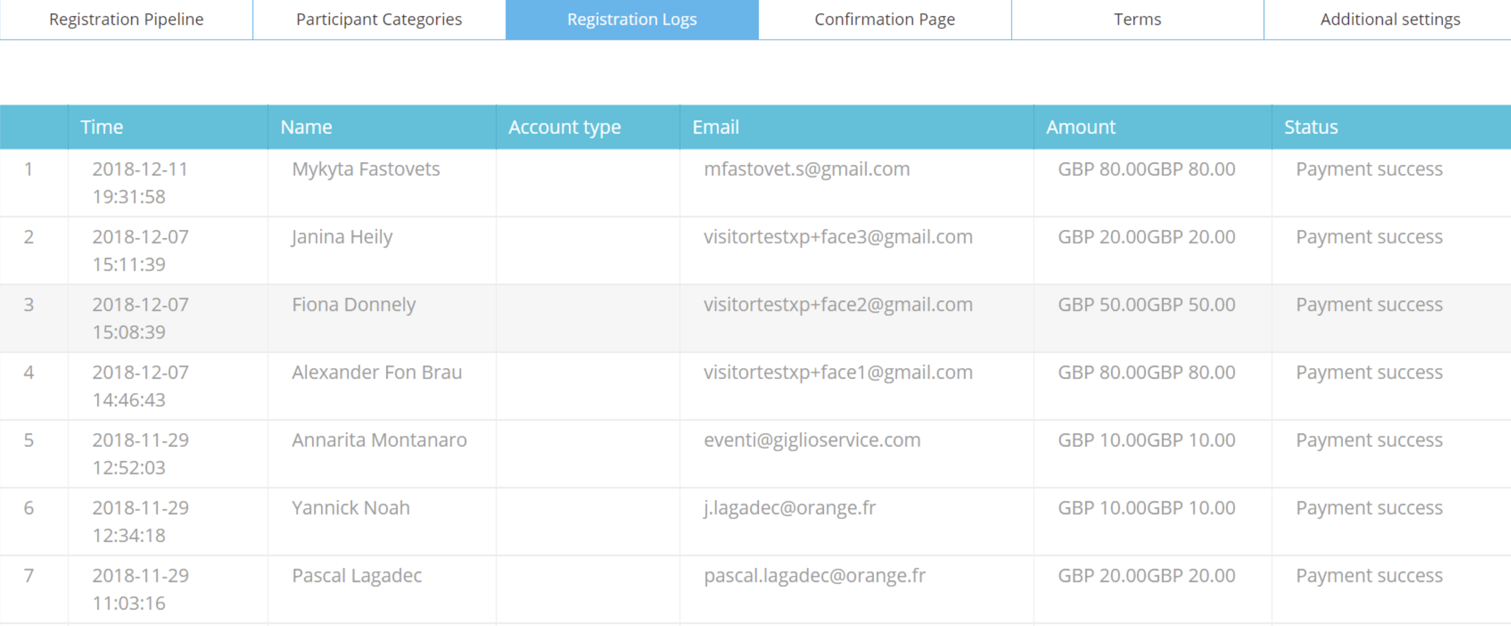Click Payment success status for Mykyta Fastovets
The image size is (1511, 626).
click(x=1369, y=169)
